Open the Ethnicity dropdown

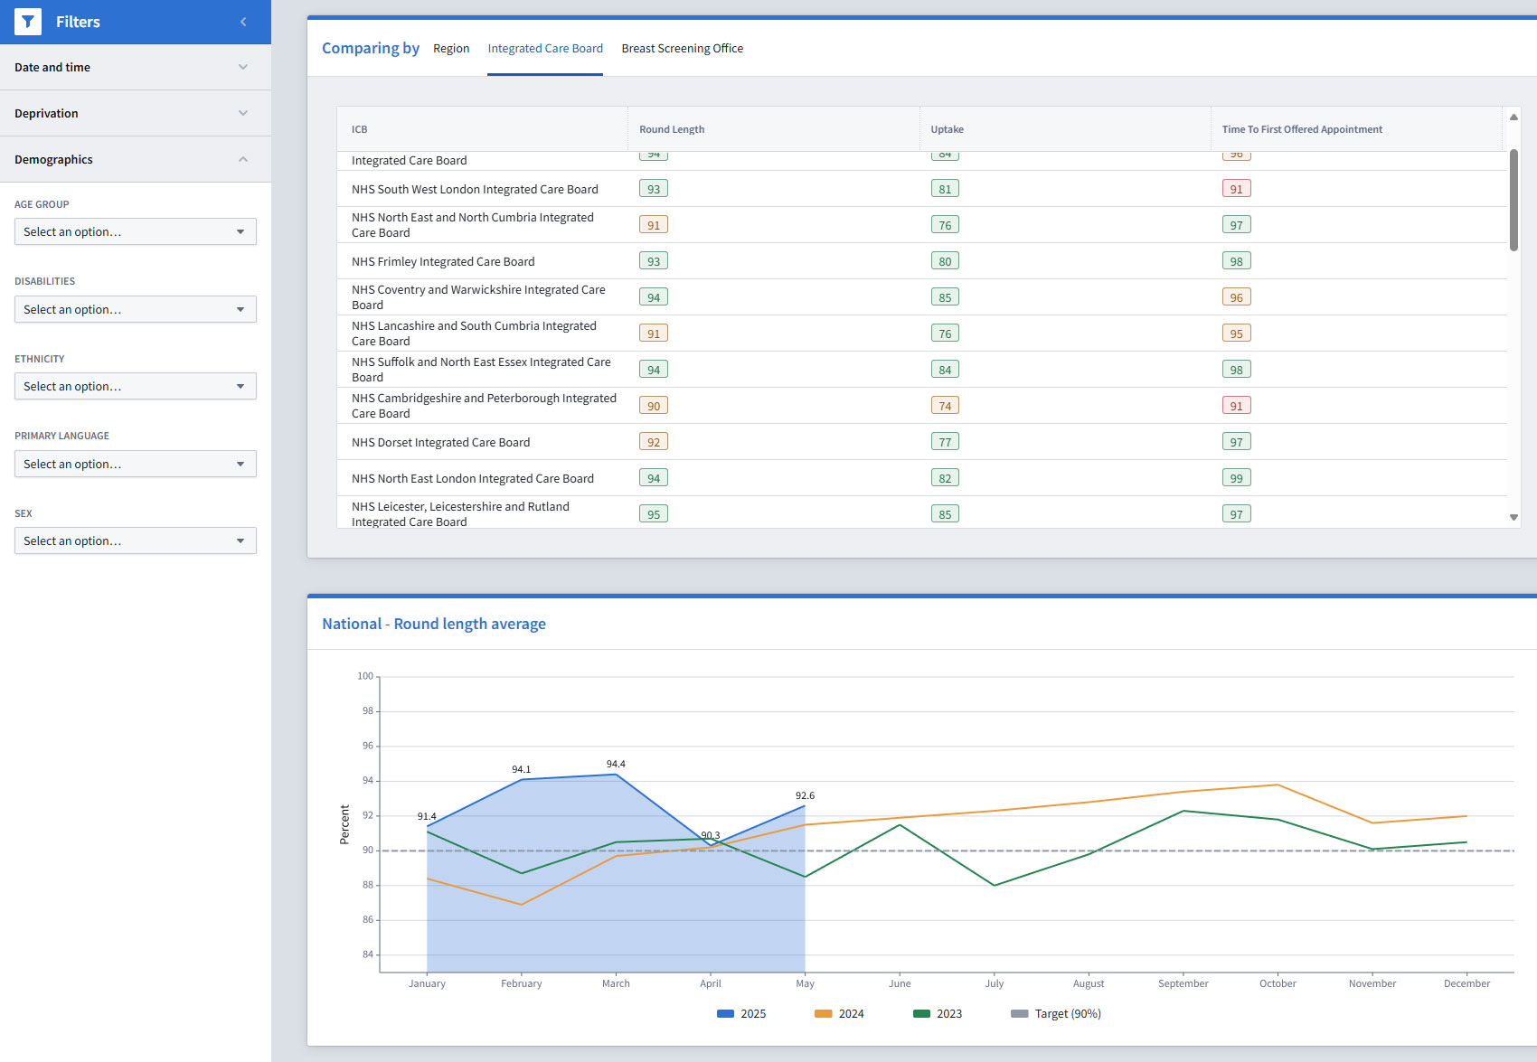point(135,386)
